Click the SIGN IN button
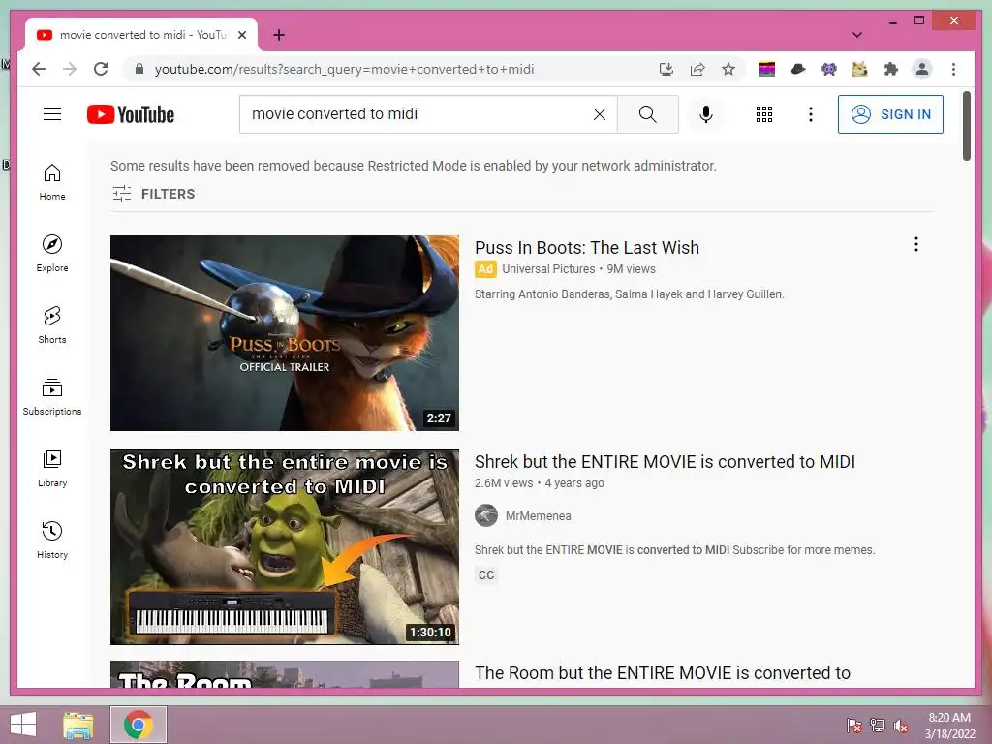The width and height of the screenshot is (992, 744). pos(890,114)
